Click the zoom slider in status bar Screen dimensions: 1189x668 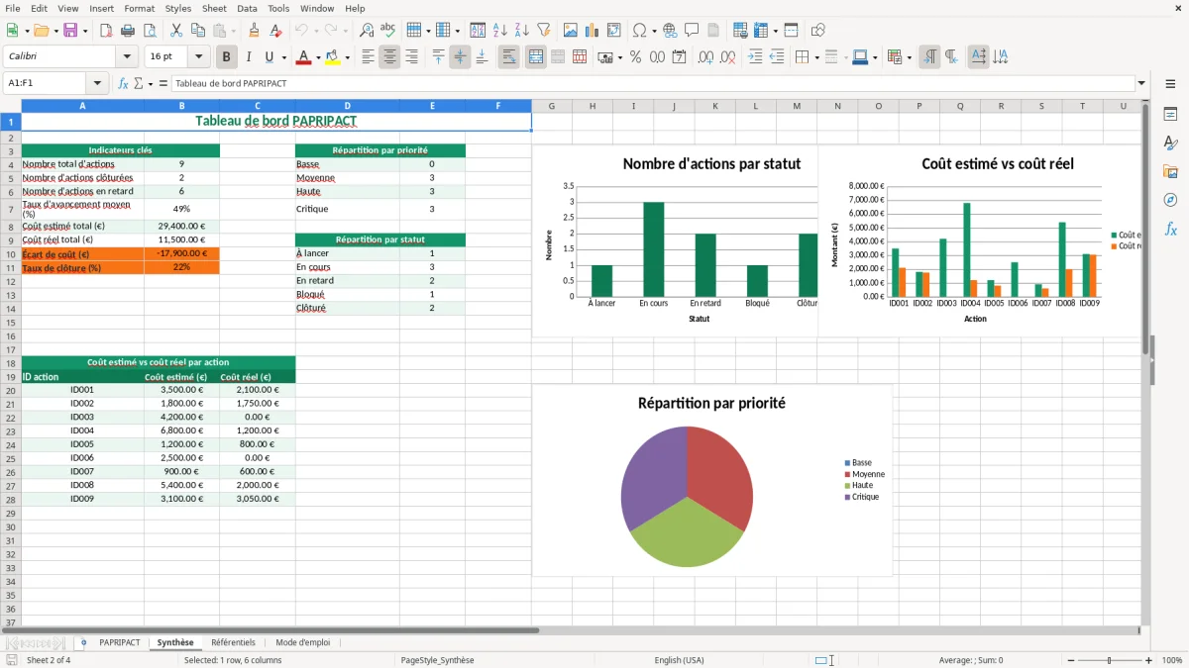1108,660
